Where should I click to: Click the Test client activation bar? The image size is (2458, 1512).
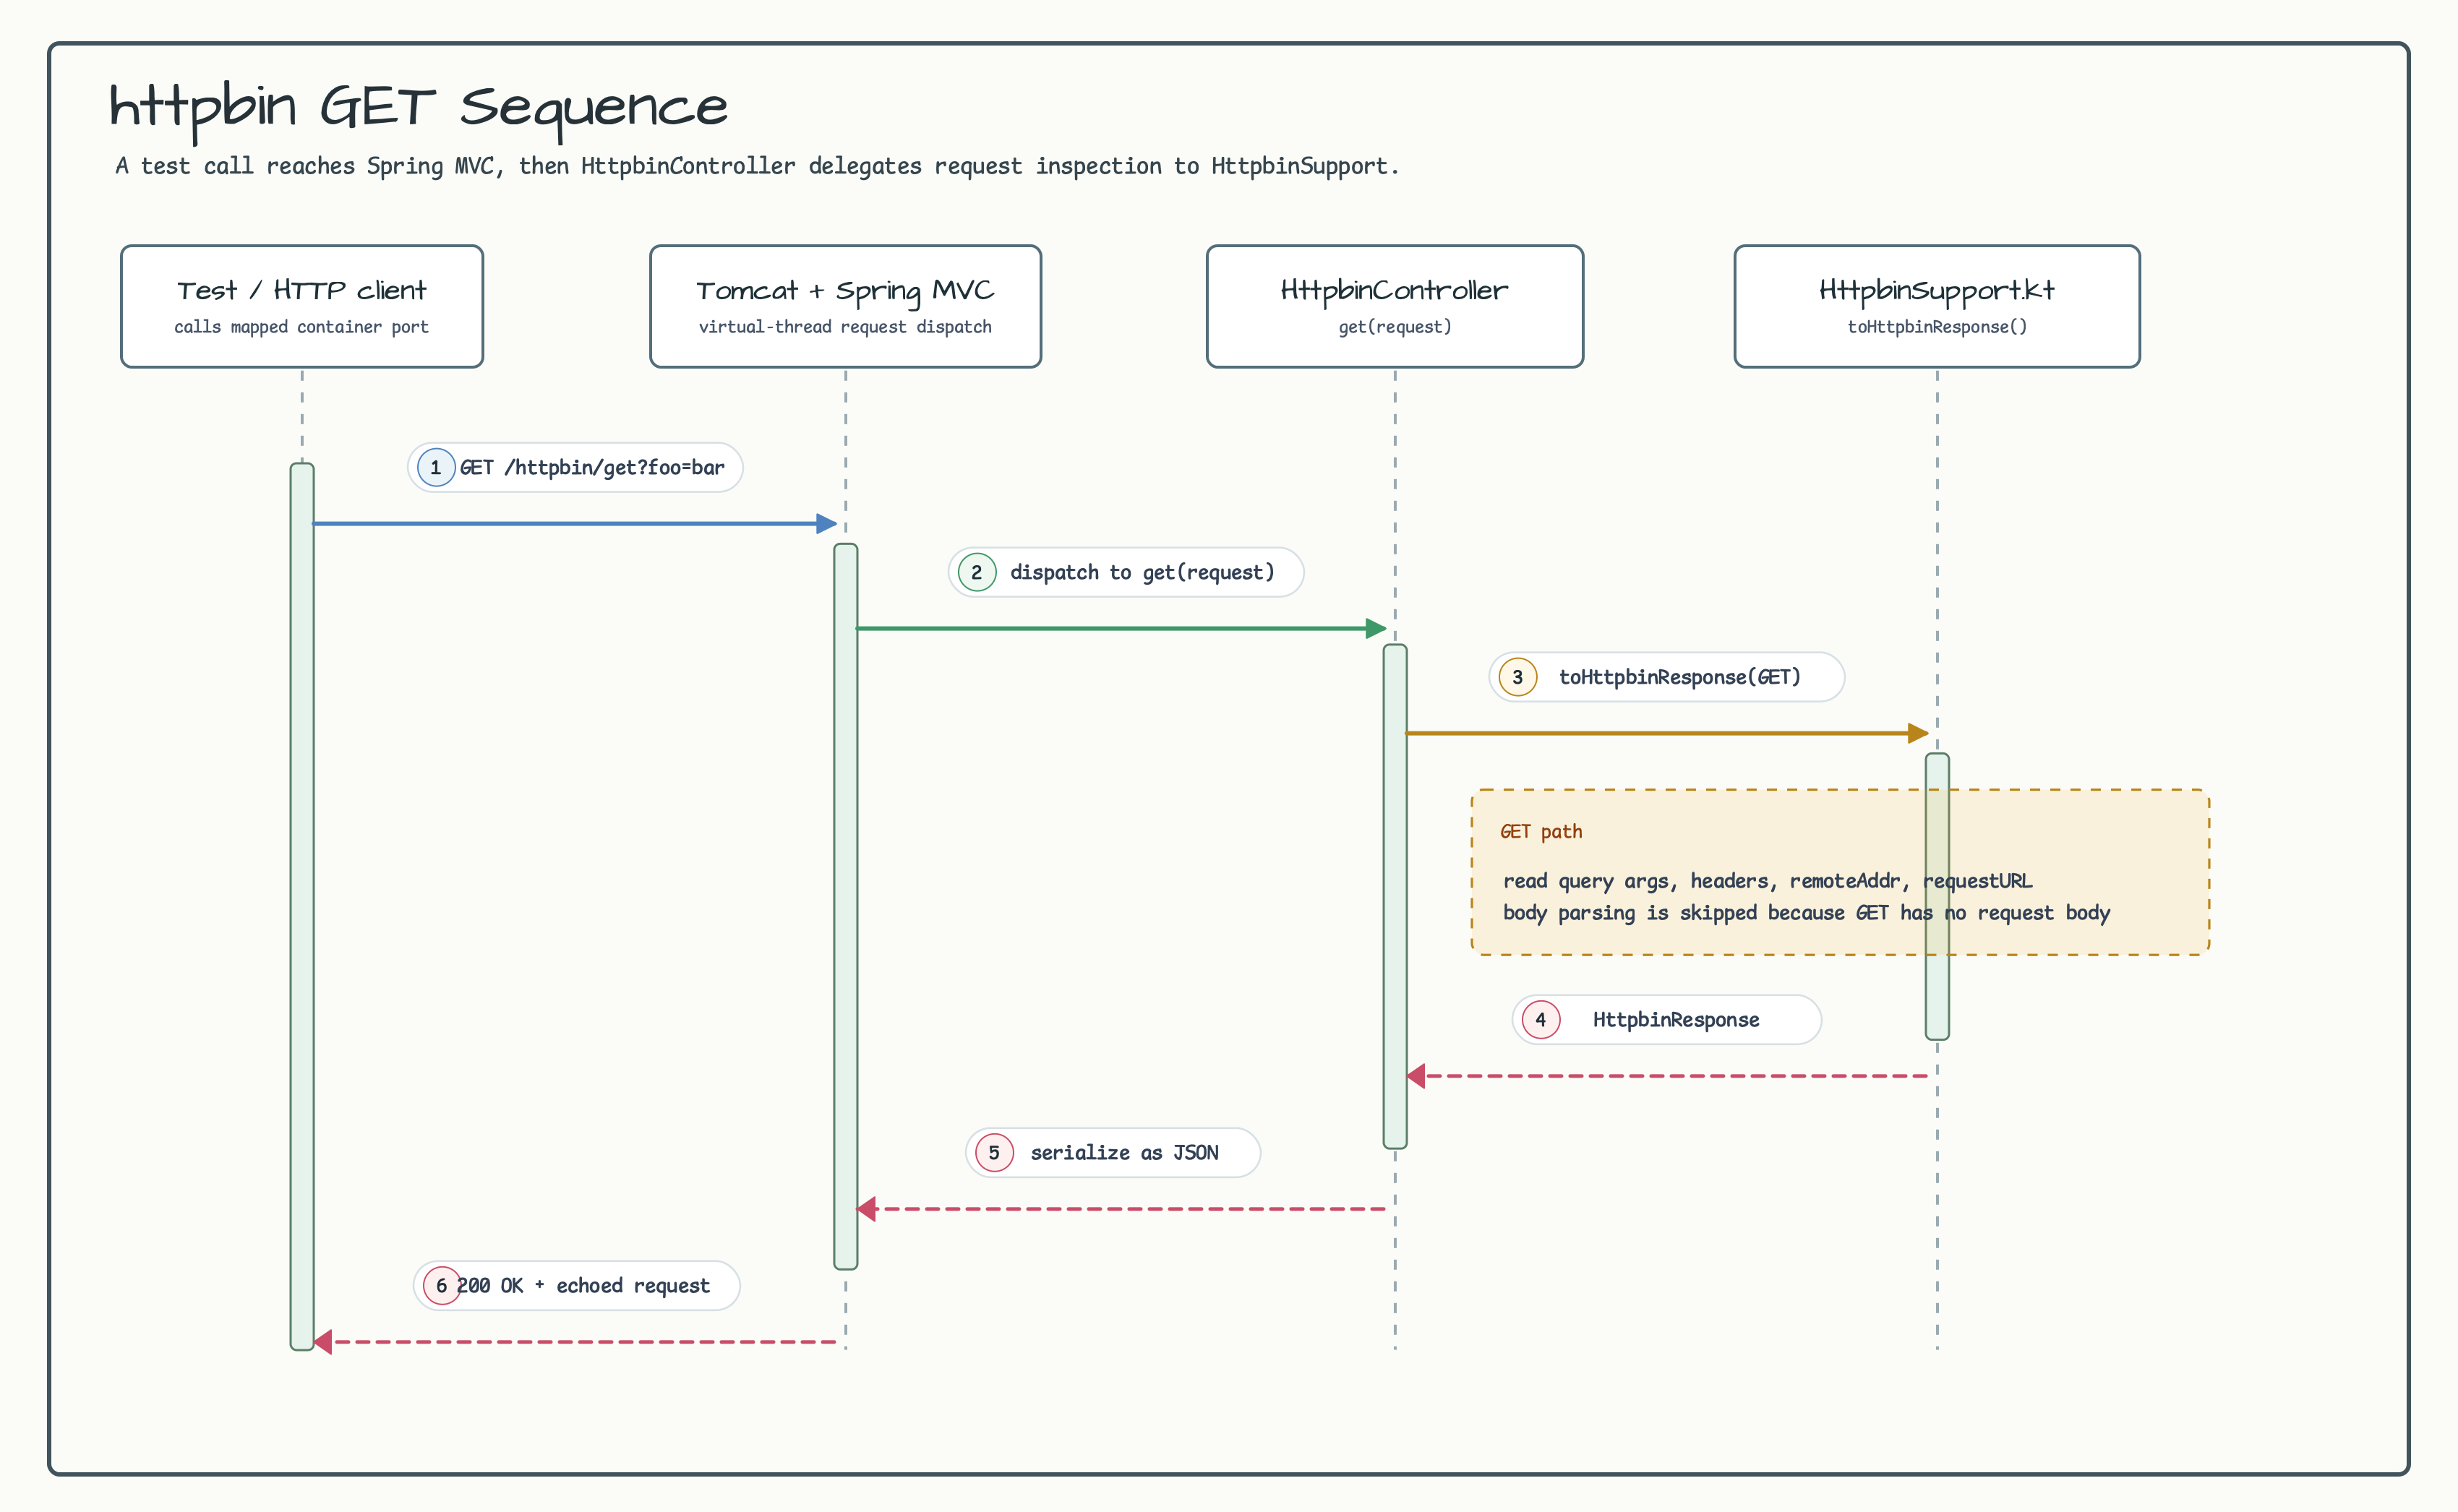pyautogui.click(x=302, y=906)
